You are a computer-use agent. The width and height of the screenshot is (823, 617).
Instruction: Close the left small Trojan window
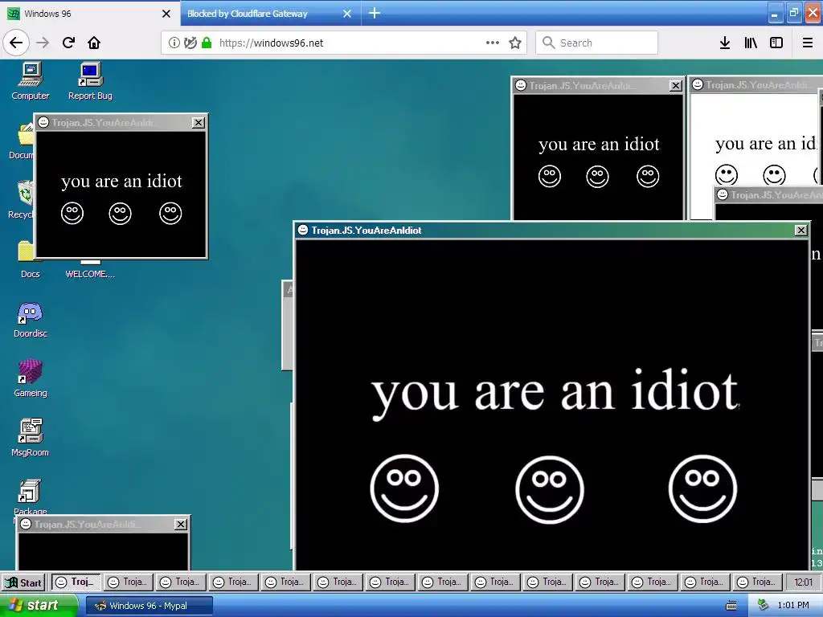198,123
